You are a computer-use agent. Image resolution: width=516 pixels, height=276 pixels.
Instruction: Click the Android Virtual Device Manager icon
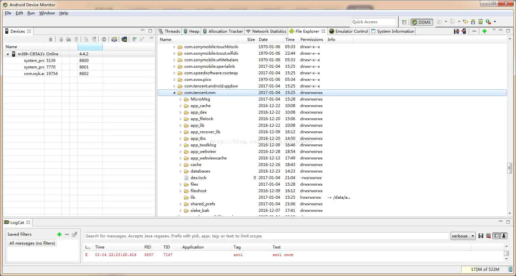tap(481, 22)
